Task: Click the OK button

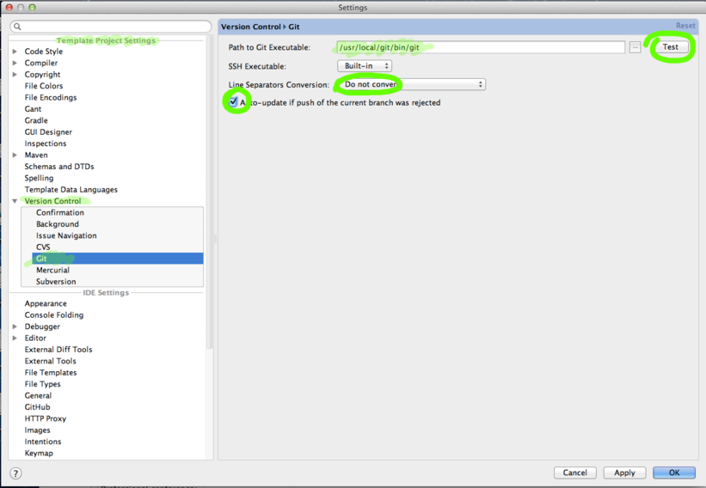Action: tap(674, 473)
